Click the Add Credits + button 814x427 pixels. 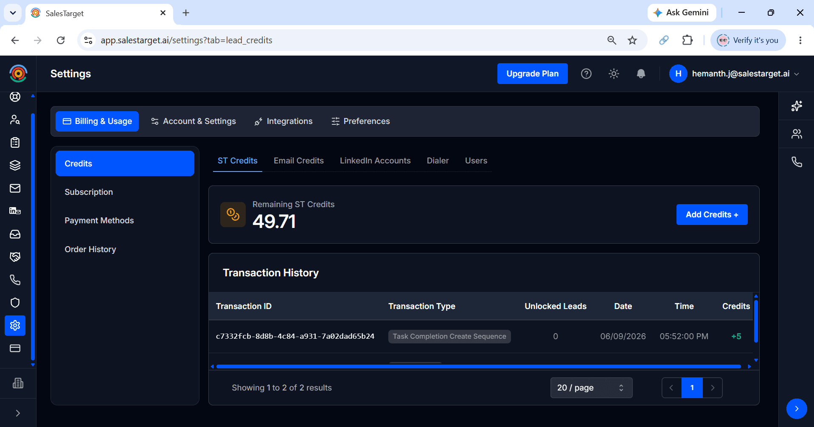click(x=712, y=215)
